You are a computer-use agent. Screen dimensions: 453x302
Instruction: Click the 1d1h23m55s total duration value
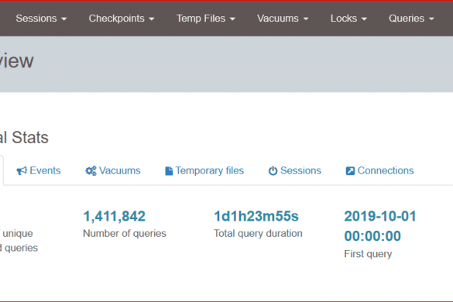tap(256, 216)
